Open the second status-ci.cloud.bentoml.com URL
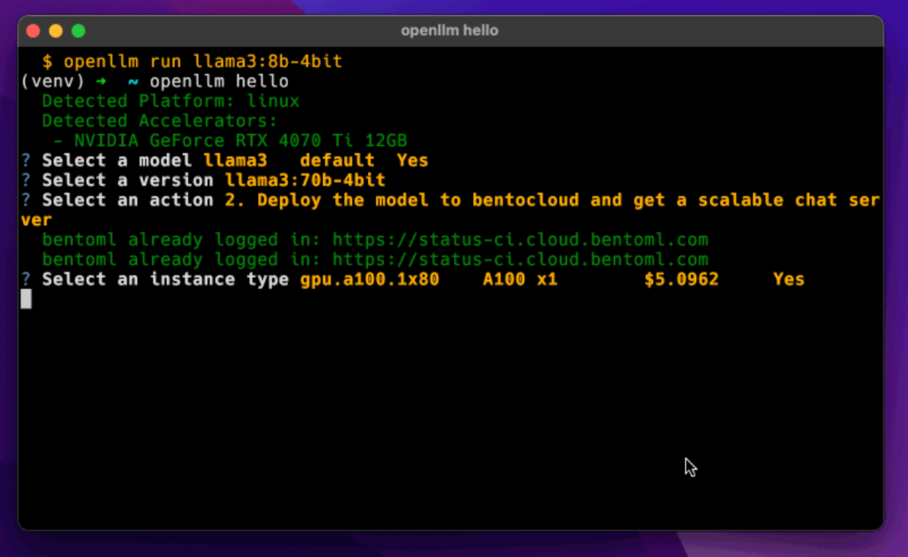The width and height of the screenshot is (908, 557). tap(520, 259)
